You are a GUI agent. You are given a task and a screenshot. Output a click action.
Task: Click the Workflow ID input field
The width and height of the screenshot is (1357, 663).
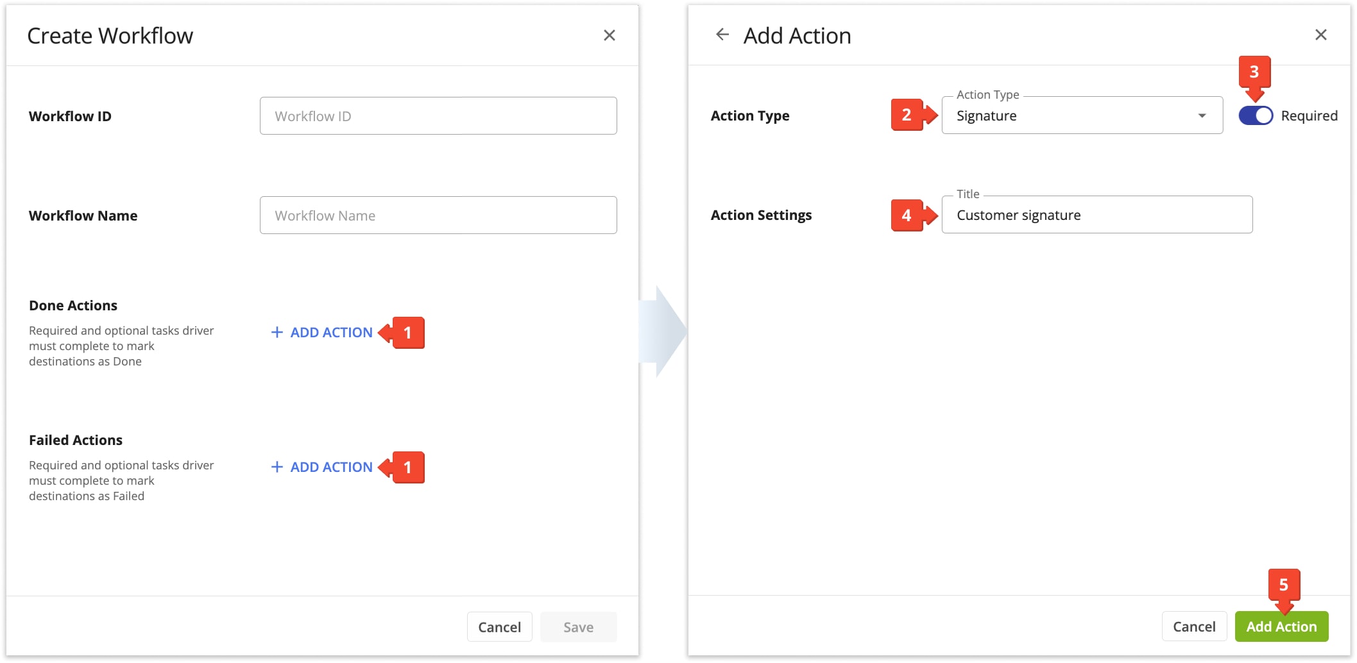click(438, 116)
